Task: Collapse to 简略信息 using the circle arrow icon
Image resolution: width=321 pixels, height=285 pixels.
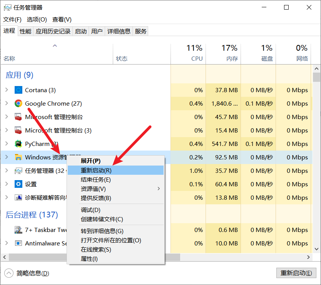Action: point(8,273)
